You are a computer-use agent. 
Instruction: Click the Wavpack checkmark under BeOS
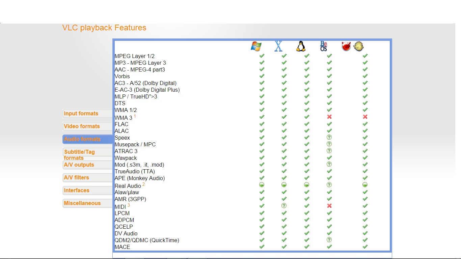329,157
